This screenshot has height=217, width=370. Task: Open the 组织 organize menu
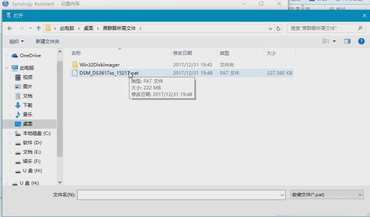(17, 42)
